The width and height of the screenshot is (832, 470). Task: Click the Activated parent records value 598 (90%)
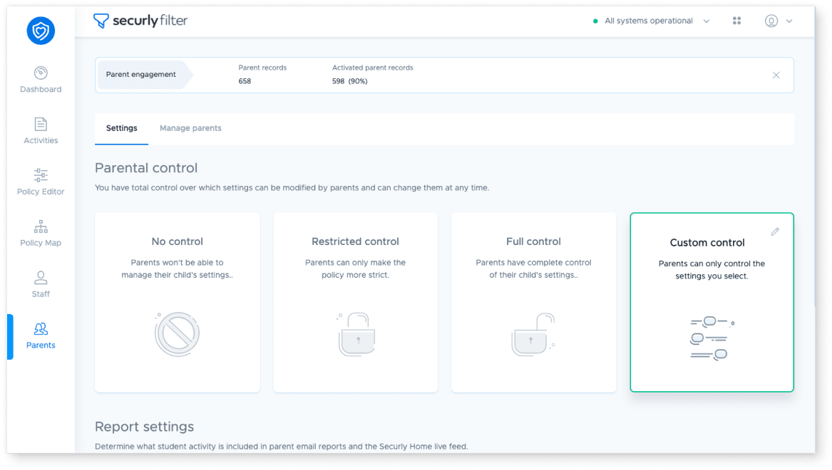tap(349, 82)
